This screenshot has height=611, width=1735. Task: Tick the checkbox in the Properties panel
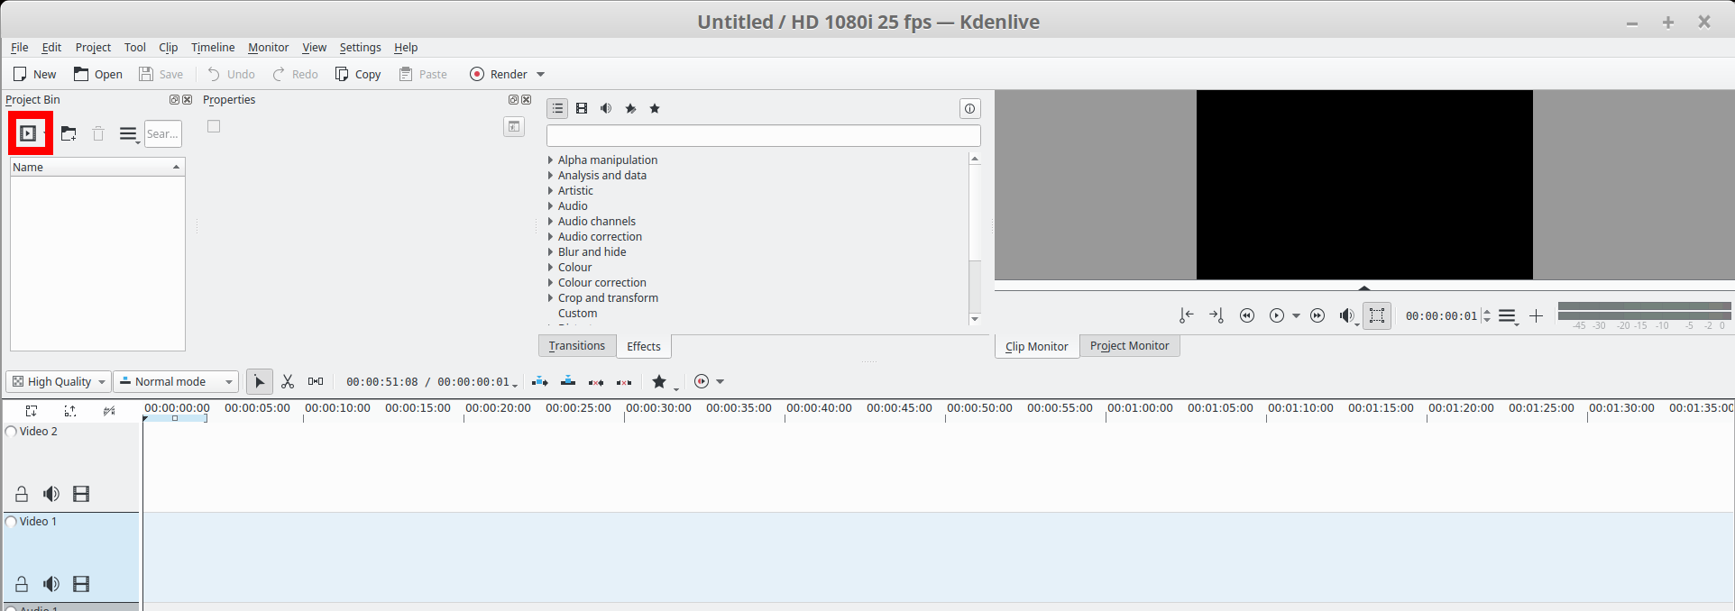(214, 126)
